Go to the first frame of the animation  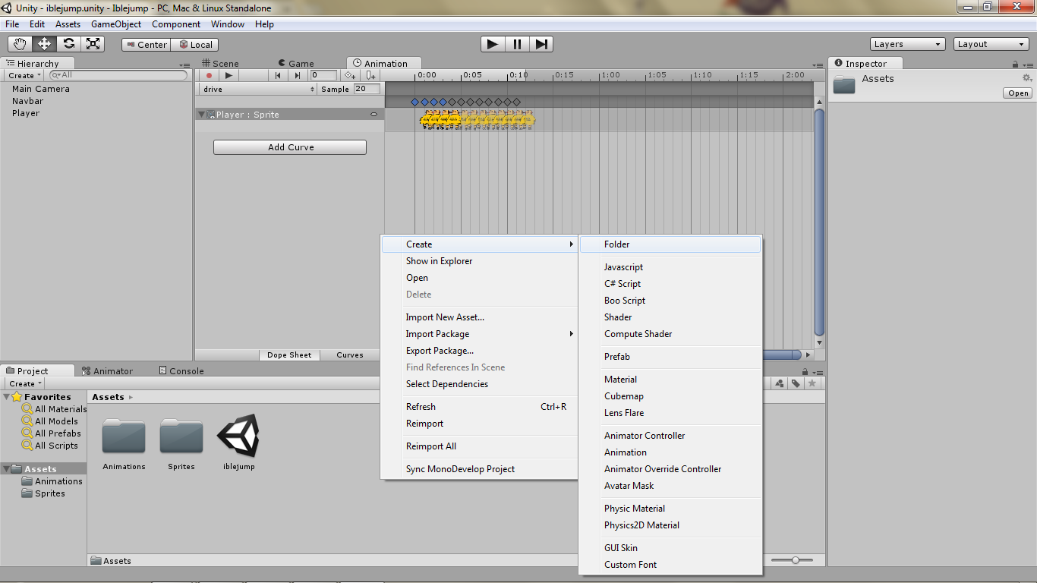[x=278, y=75]
